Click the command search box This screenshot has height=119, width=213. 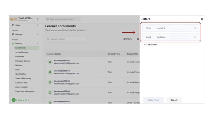pos(63,19)
